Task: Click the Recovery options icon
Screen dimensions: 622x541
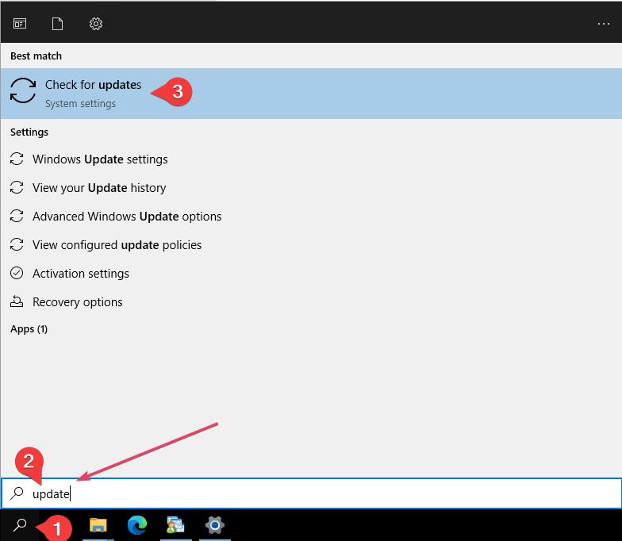Action: [x=17, y=302]
